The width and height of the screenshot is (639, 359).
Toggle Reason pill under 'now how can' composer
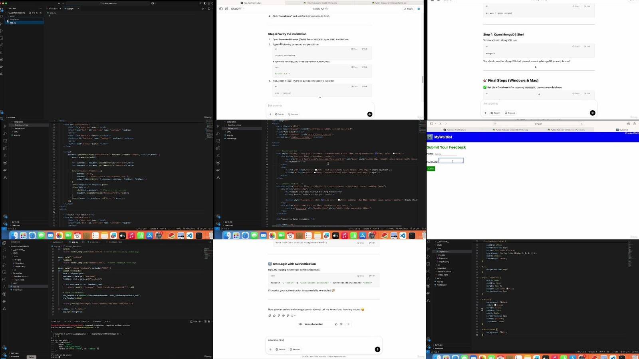pyautogui.click(x=295, y=349)
